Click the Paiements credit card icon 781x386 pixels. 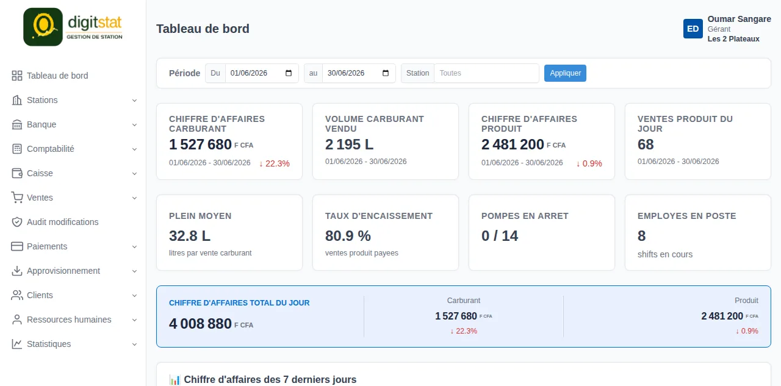coord(17,246)
